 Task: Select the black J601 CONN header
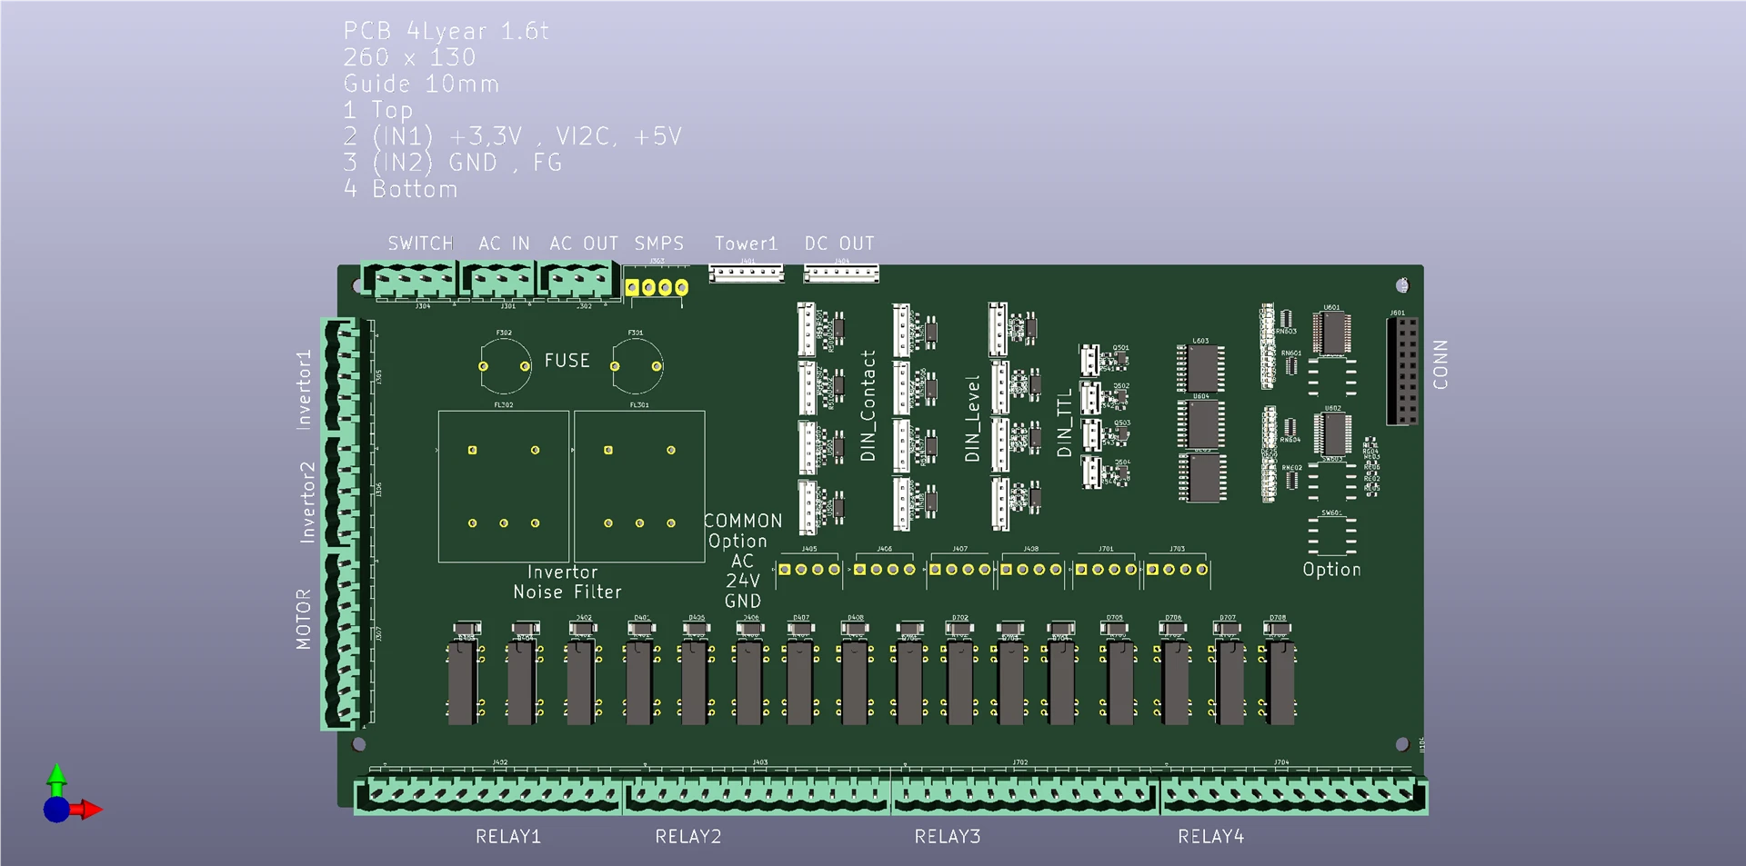(1402, 371)
